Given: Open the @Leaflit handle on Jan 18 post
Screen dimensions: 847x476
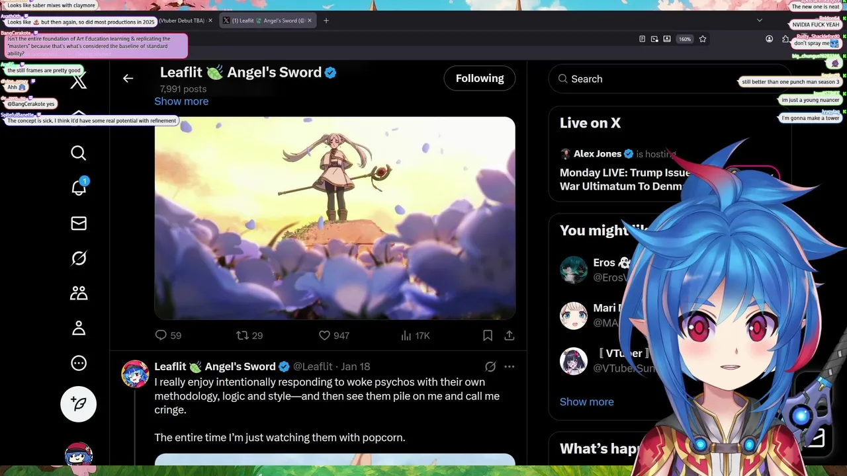Looking at the screenshot, I should pyautogui.click(x=313, y=366).
